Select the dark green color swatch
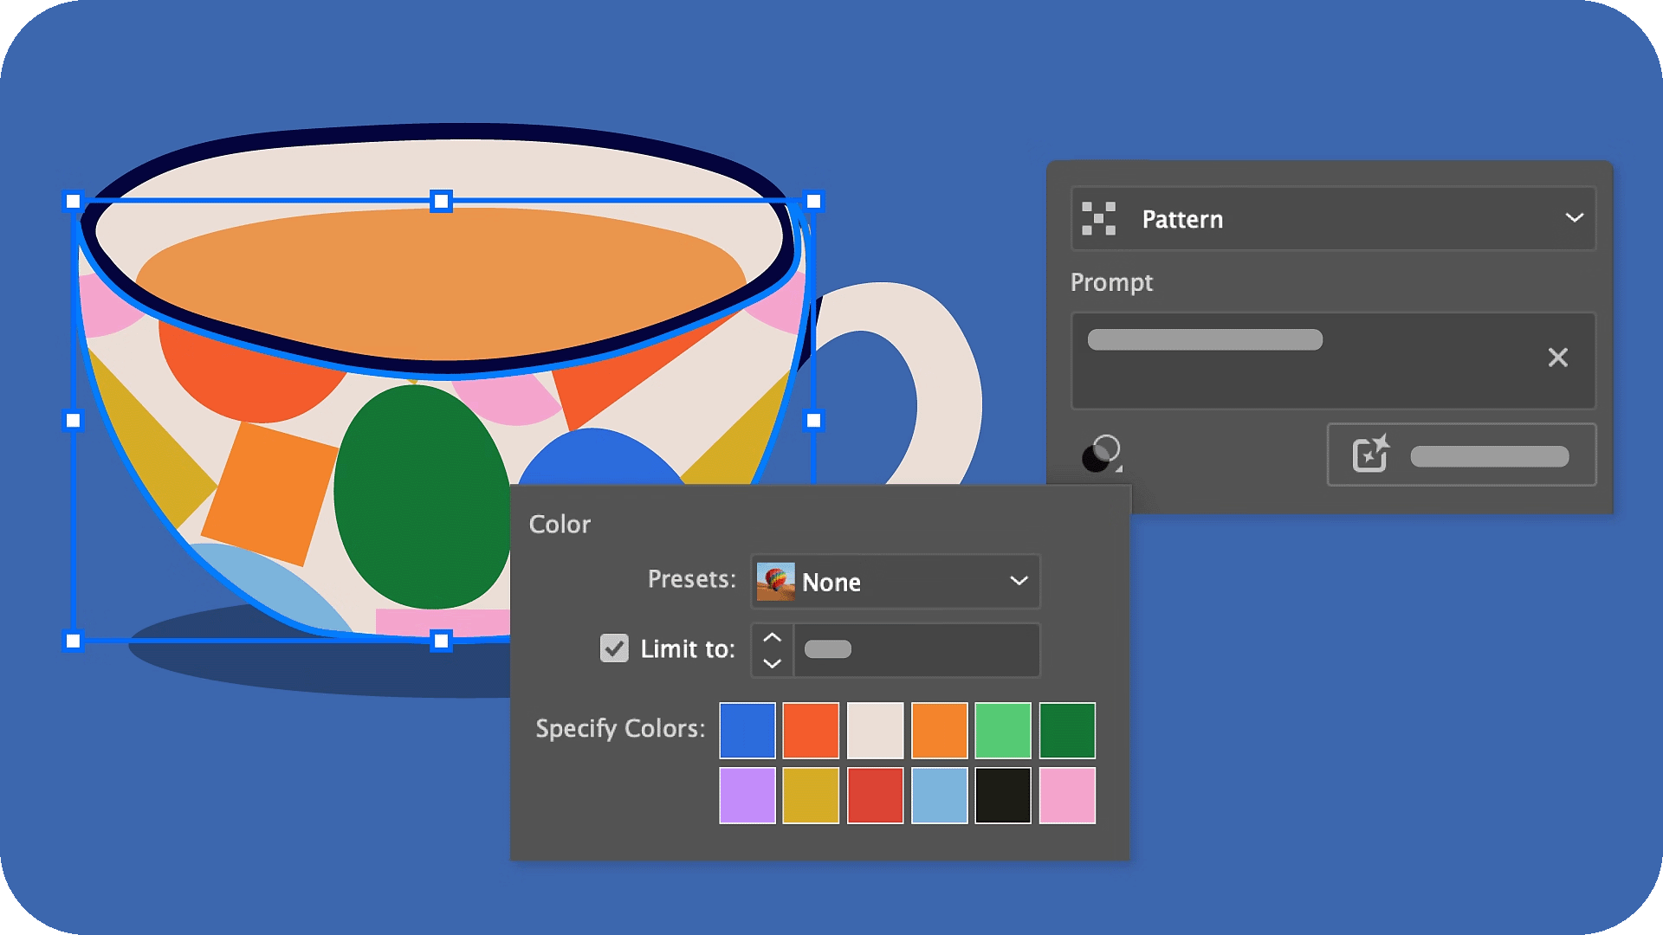1663x935 pixels. click(1067, 731)
